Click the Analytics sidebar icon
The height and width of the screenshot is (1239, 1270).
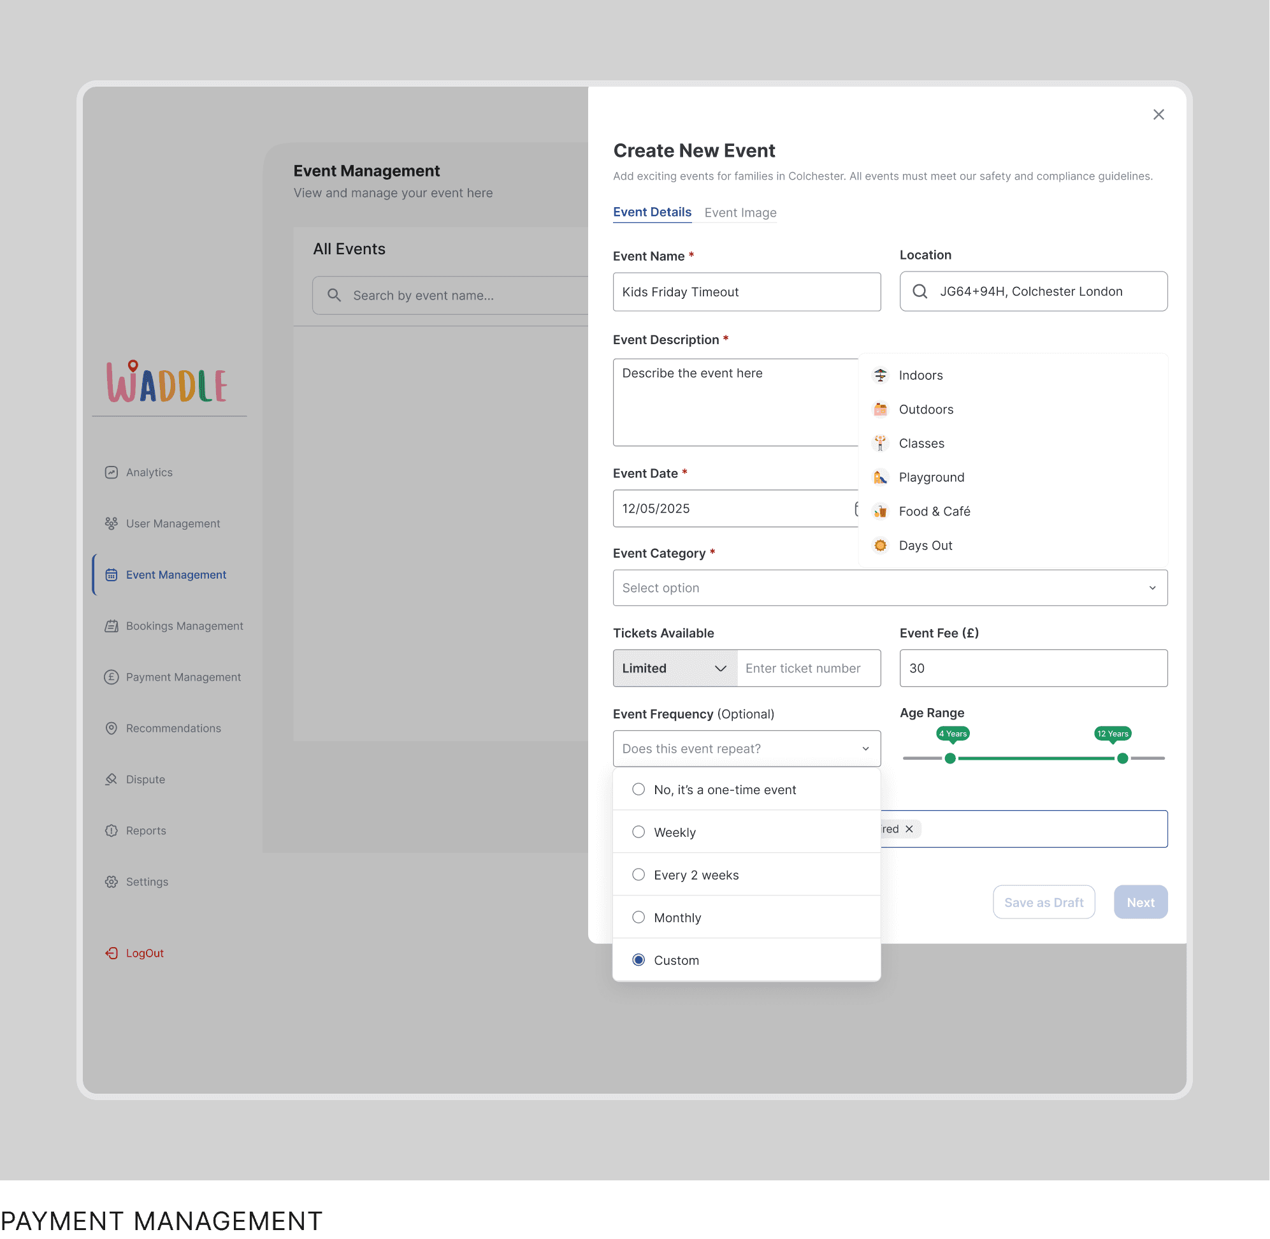tap(112, 472)
